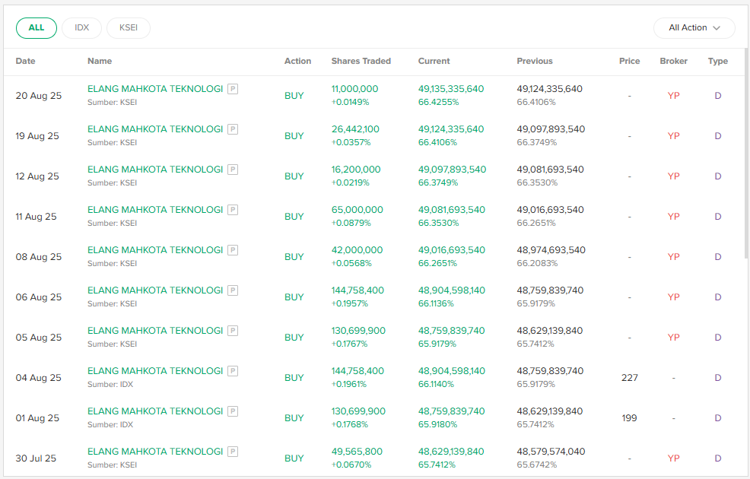Click the Action column header
750x479 pixels.
(x=297, y=61)
